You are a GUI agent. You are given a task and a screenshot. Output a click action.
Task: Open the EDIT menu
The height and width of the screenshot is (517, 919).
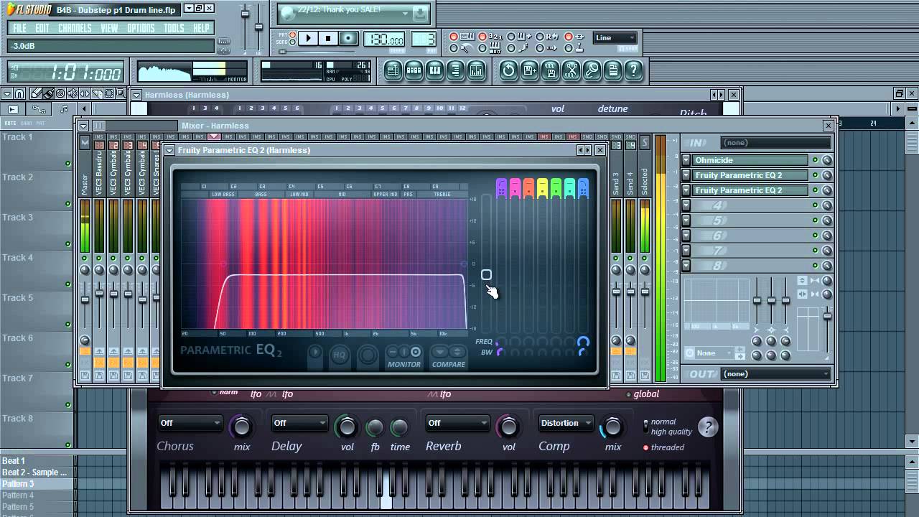pos(42,28)
